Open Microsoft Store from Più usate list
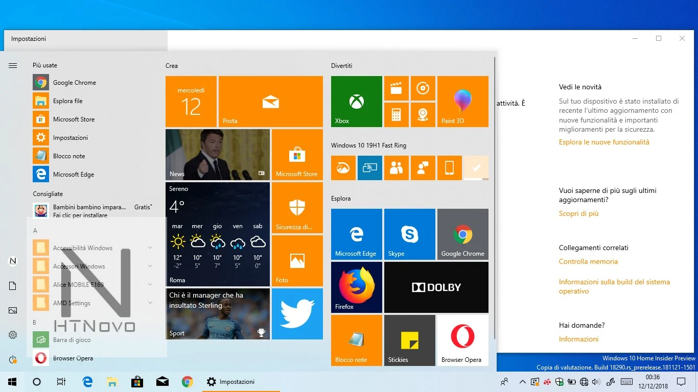This screenshot has height=392, width=698. 93,119
